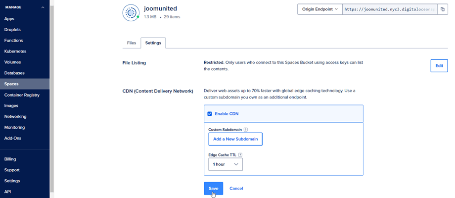The image size is (455, 198).
Task: Click the joomunited bucket logo icon
Action: tap(131, 11)
